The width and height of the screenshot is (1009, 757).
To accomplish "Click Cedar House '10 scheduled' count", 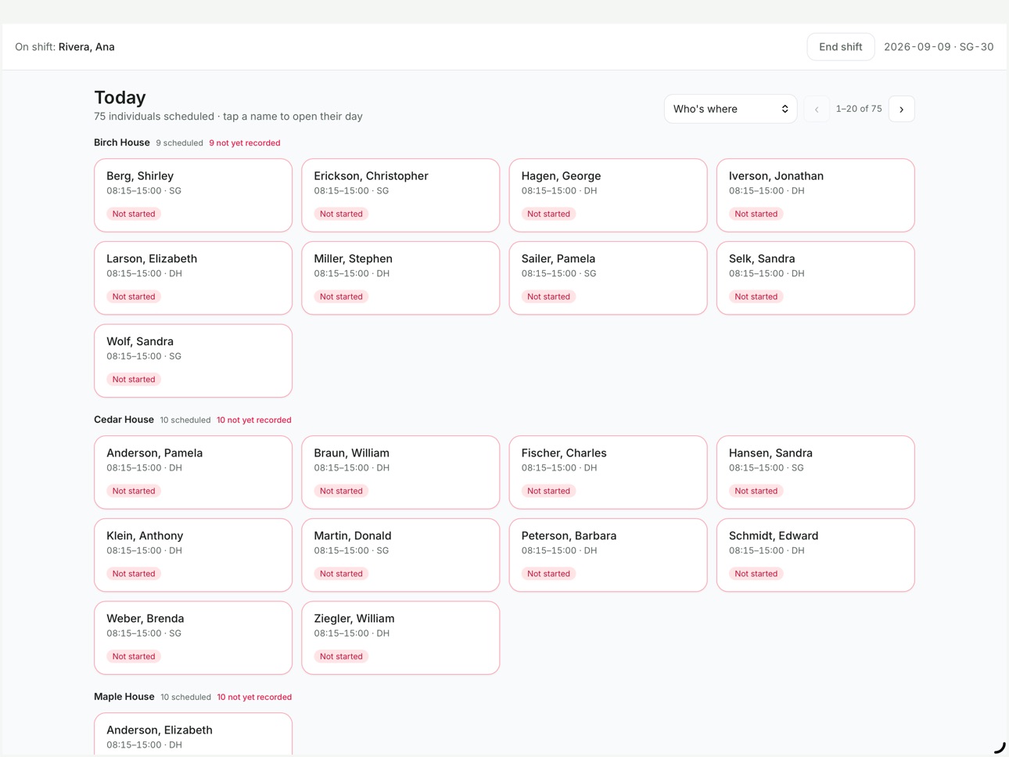I will pos(185,420).
